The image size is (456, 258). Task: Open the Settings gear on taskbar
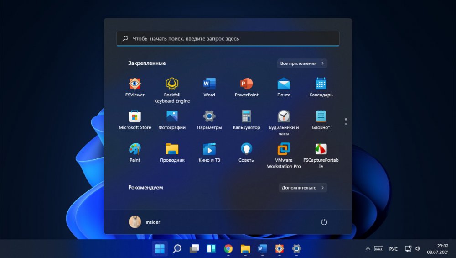pos(296,249)
